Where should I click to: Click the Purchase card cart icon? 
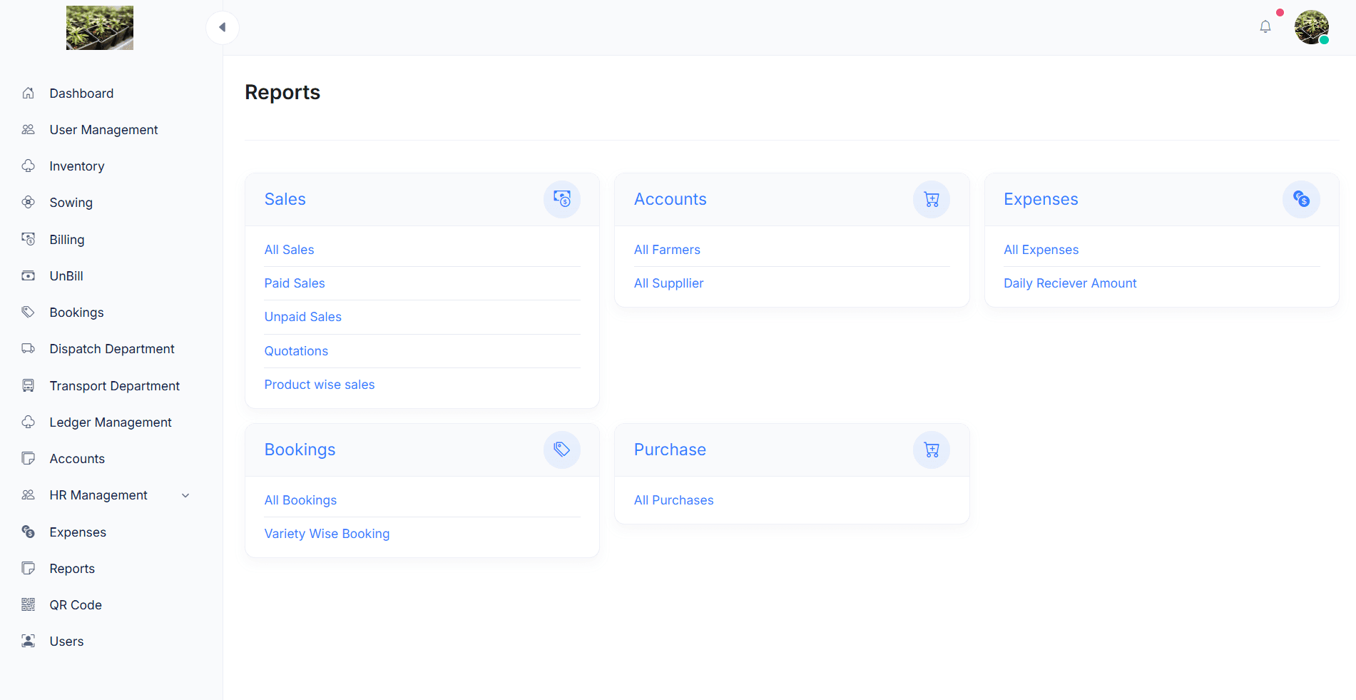click(x=931, y=450)
